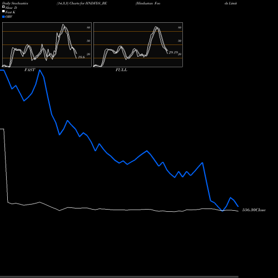
Task: Click the FULL label under the right chart
Action: pos(121,70)
